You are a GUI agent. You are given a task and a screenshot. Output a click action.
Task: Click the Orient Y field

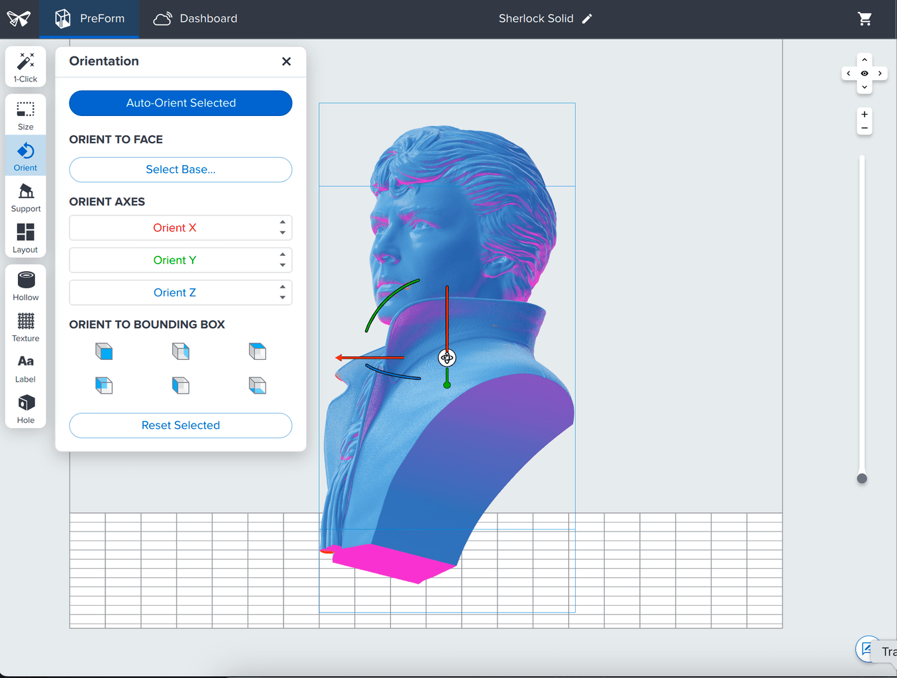(x=181, y=260)
